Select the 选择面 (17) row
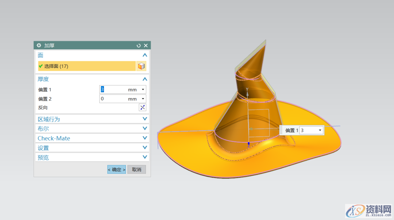This screenshot has width=394, height=220. 87,66
